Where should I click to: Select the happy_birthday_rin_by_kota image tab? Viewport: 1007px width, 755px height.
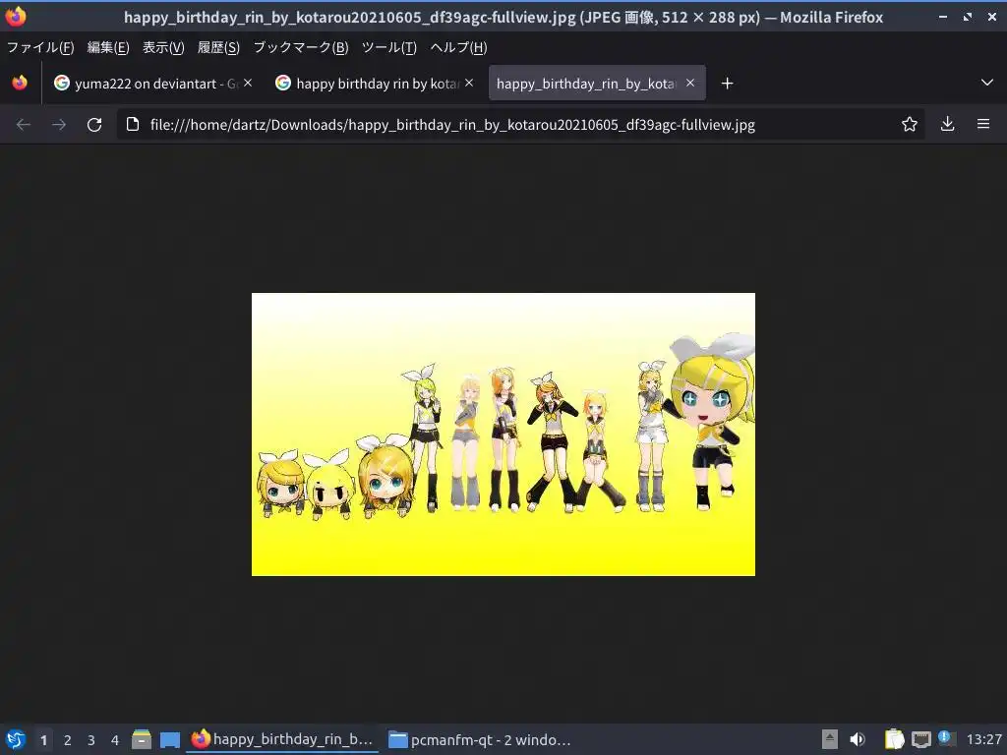pos(597,84)
